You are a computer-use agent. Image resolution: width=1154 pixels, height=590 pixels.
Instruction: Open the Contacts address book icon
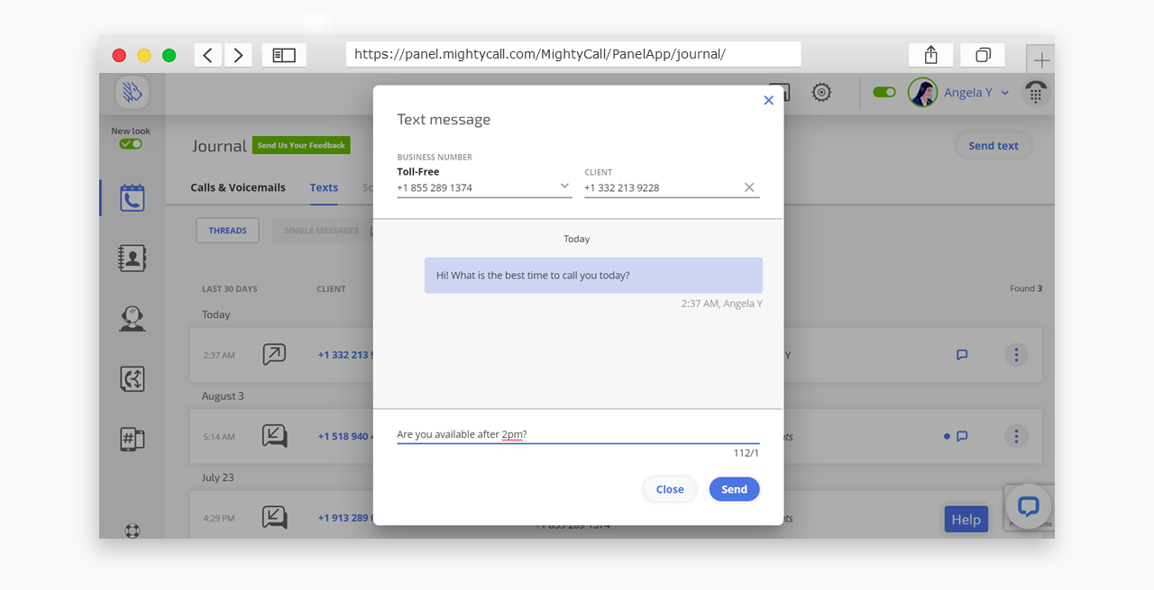click(133, 258)
